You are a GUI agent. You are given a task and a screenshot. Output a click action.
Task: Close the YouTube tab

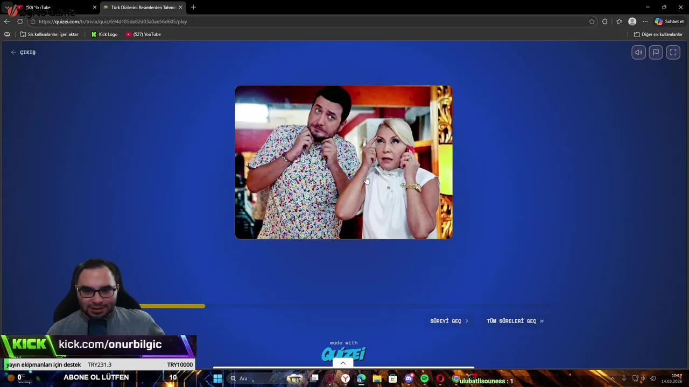tap(94, 8)
